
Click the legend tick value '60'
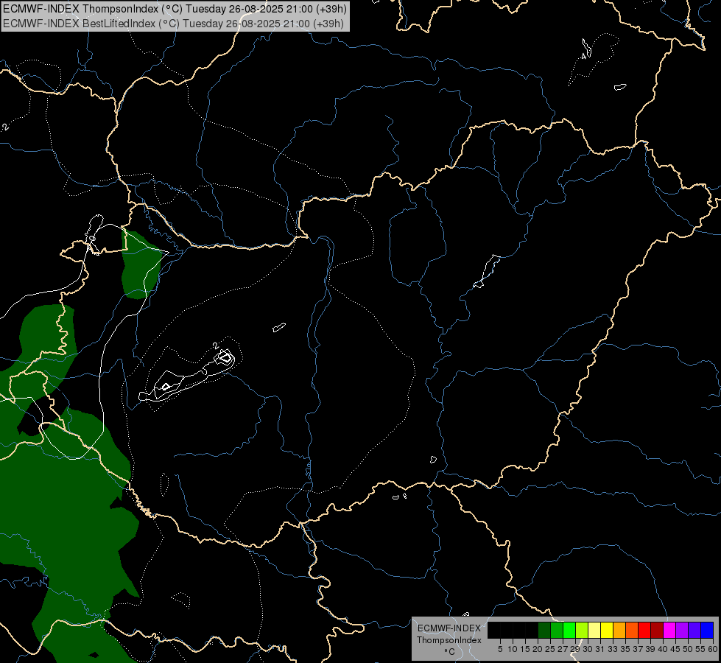(x=713, y=649)
